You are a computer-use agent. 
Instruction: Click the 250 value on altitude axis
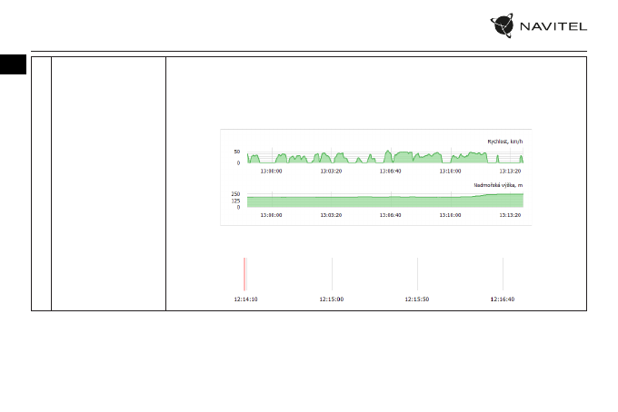(x=235, y=194)
